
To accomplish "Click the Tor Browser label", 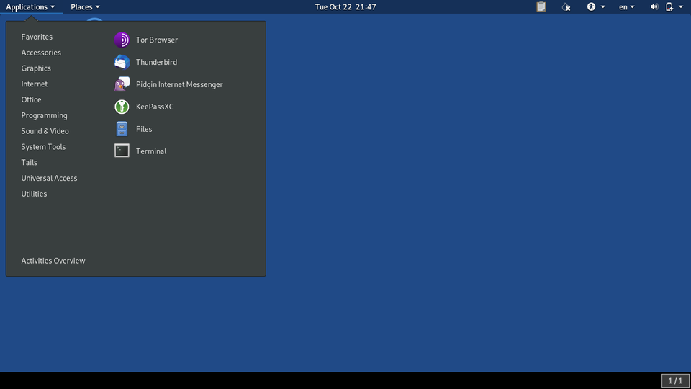I will (157, 40).
